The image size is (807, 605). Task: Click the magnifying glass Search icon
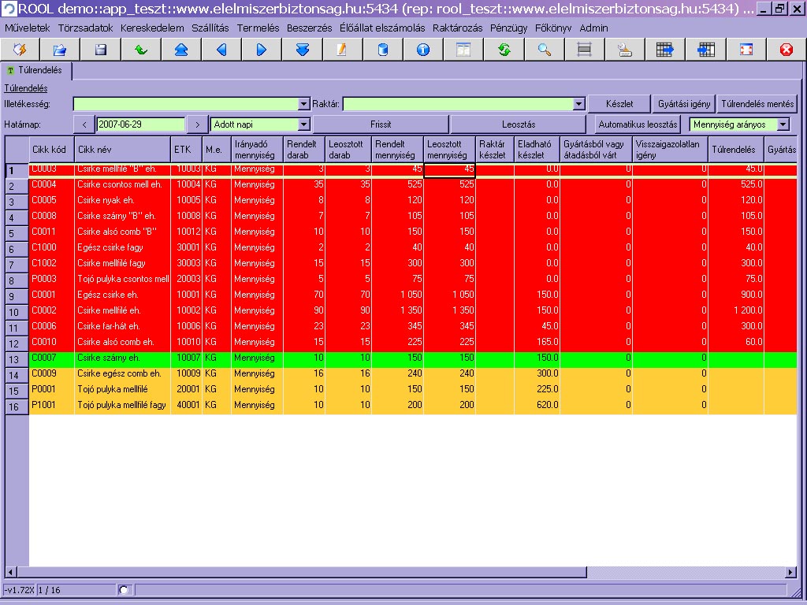(x=544, y=50)
